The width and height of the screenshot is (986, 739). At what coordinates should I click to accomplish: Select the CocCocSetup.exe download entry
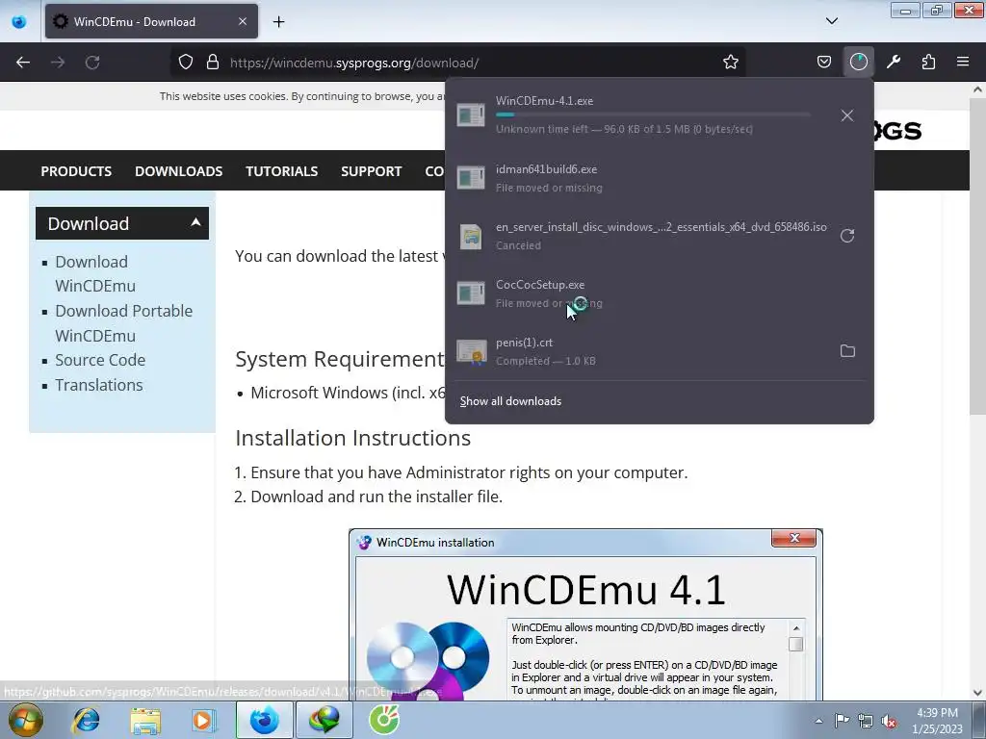659,293
